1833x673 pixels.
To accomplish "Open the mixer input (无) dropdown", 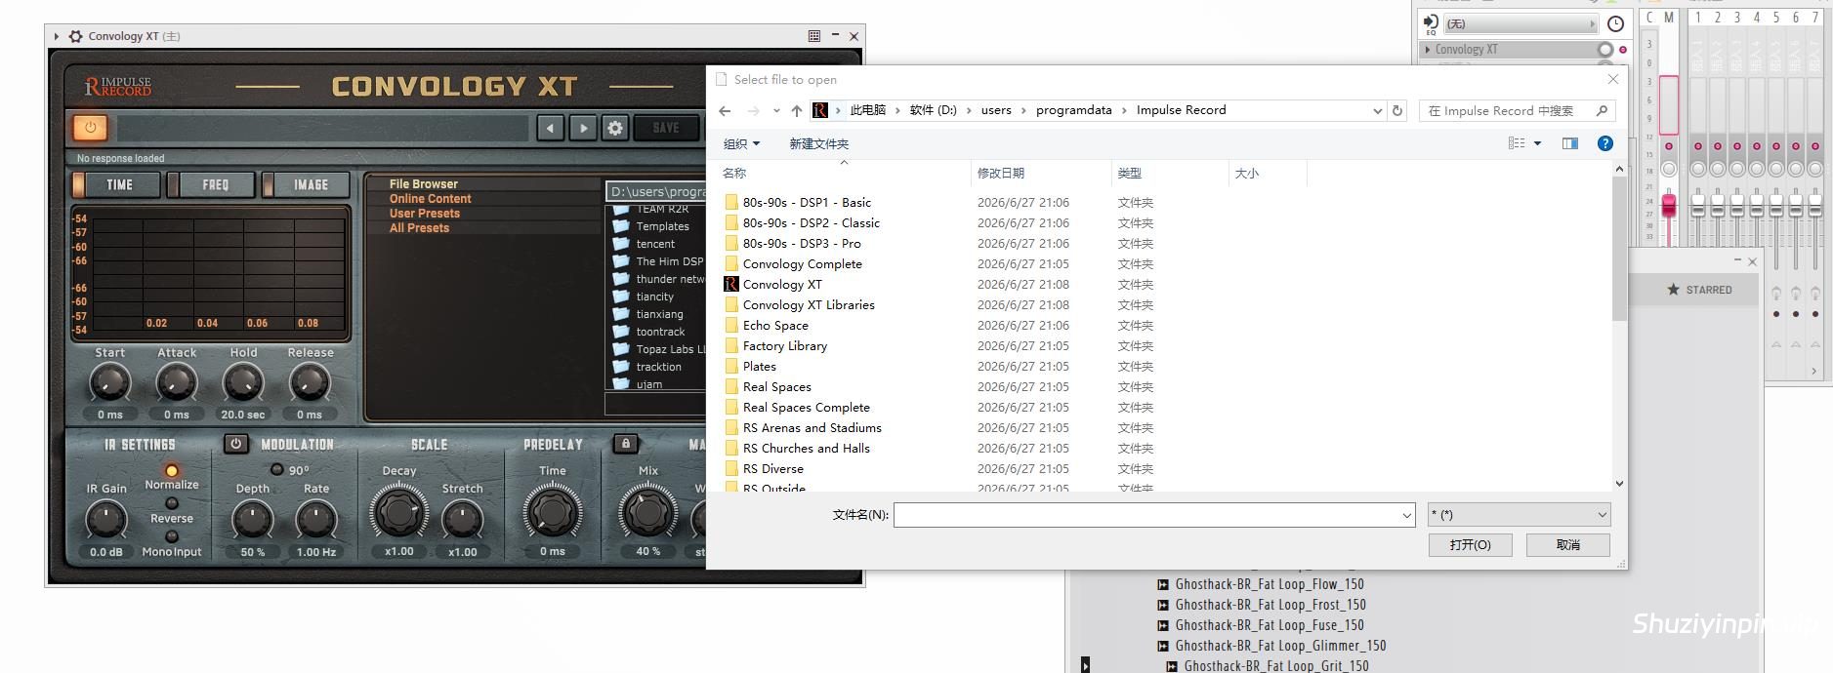I will click(x=1520, y=23).
